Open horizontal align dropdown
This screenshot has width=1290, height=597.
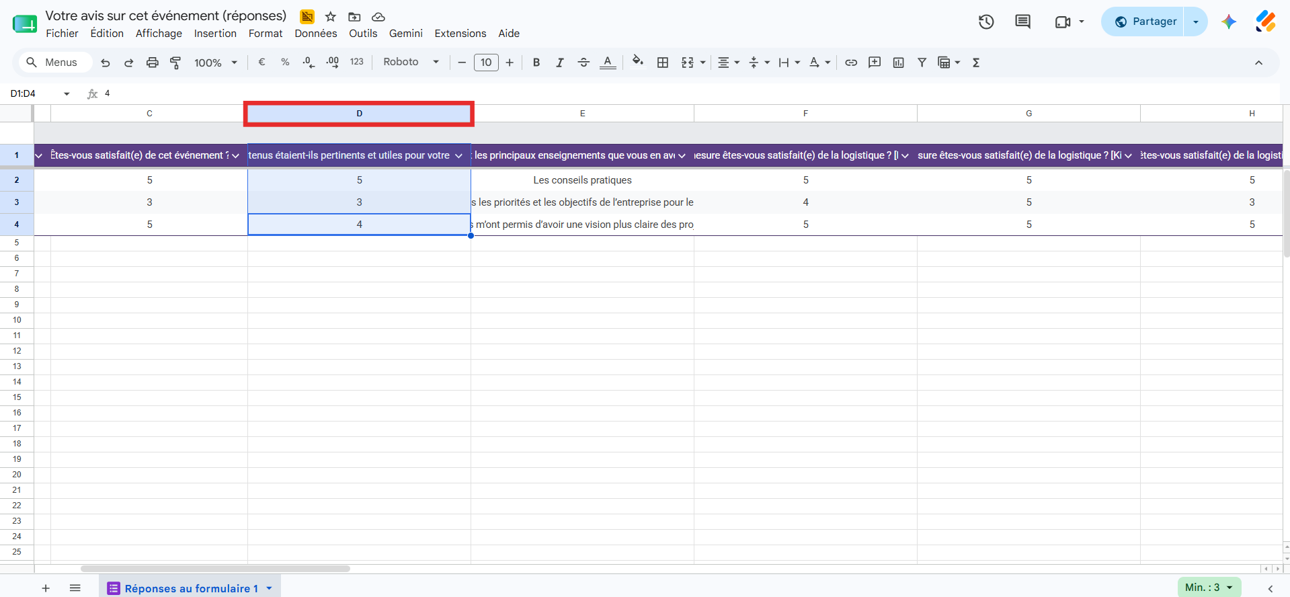pyautogui.click(x=729, y=63)
